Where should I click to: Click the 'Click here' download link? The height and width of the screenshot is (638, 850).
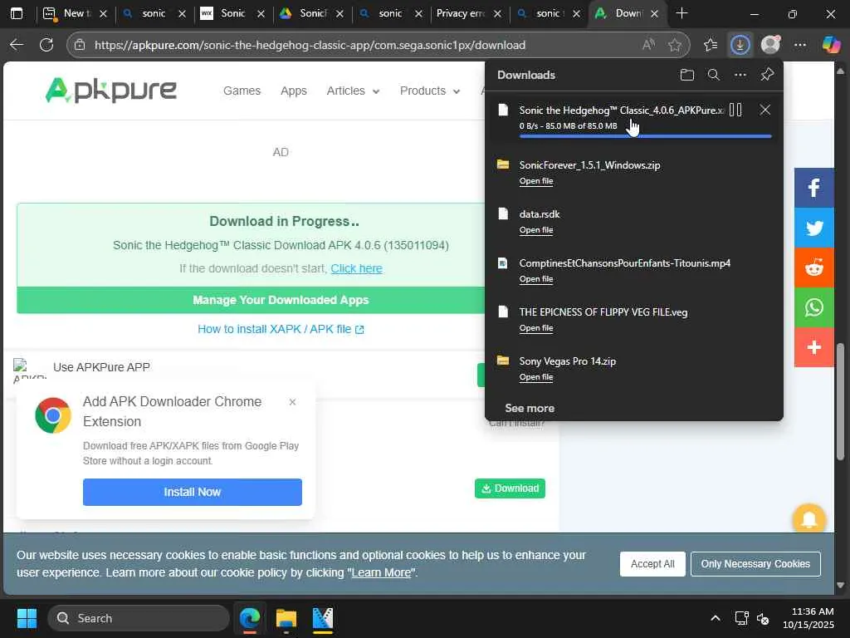[x=357, y=268]
